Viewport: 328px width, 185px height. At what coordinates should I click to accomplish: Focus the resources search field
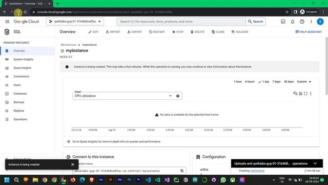point(181,22)
